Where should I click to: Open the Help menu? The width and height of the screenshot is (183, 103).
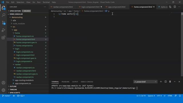click(54, 2)
